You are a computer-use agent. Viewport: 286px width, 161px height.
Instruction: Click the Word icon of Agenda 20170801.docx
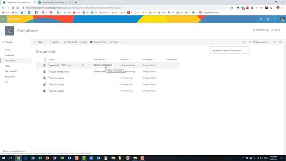coord(45,65)
